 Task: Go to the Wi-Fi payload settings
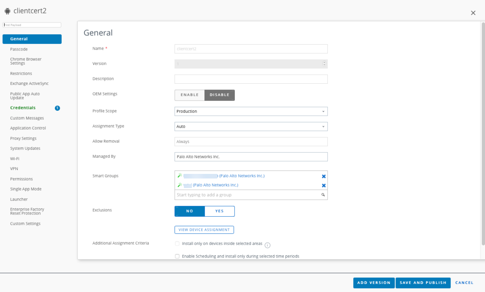pyautogui.click(x=15, y=159)
